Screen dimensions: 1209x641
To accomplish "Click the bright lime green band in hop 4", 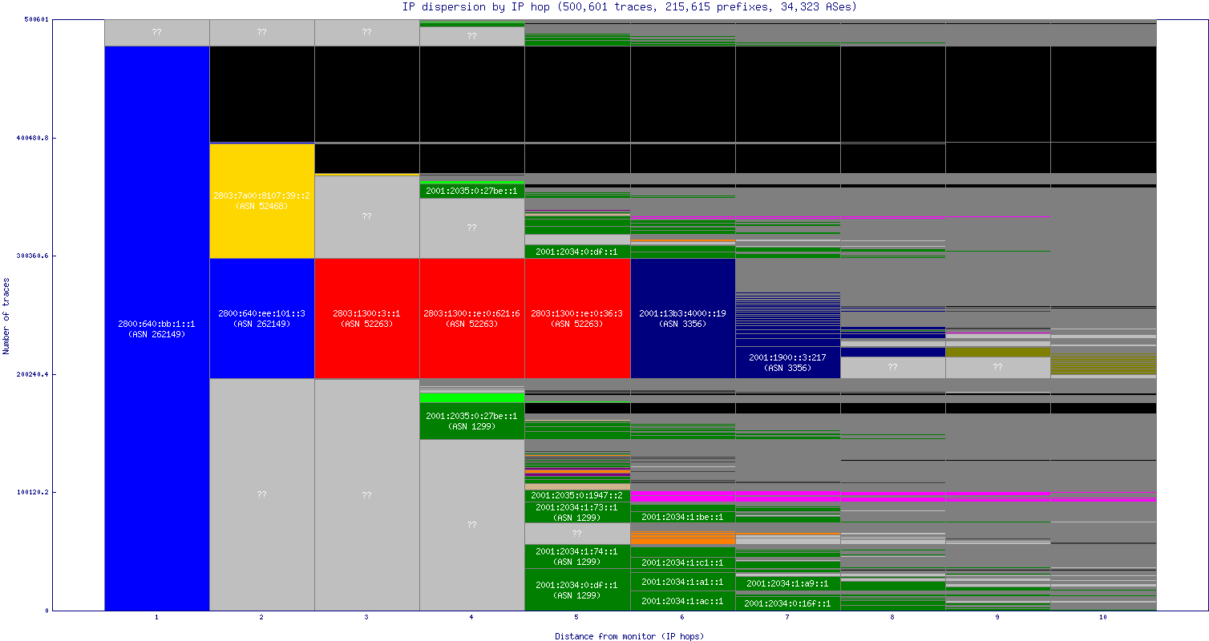I will tap(472, 398).
